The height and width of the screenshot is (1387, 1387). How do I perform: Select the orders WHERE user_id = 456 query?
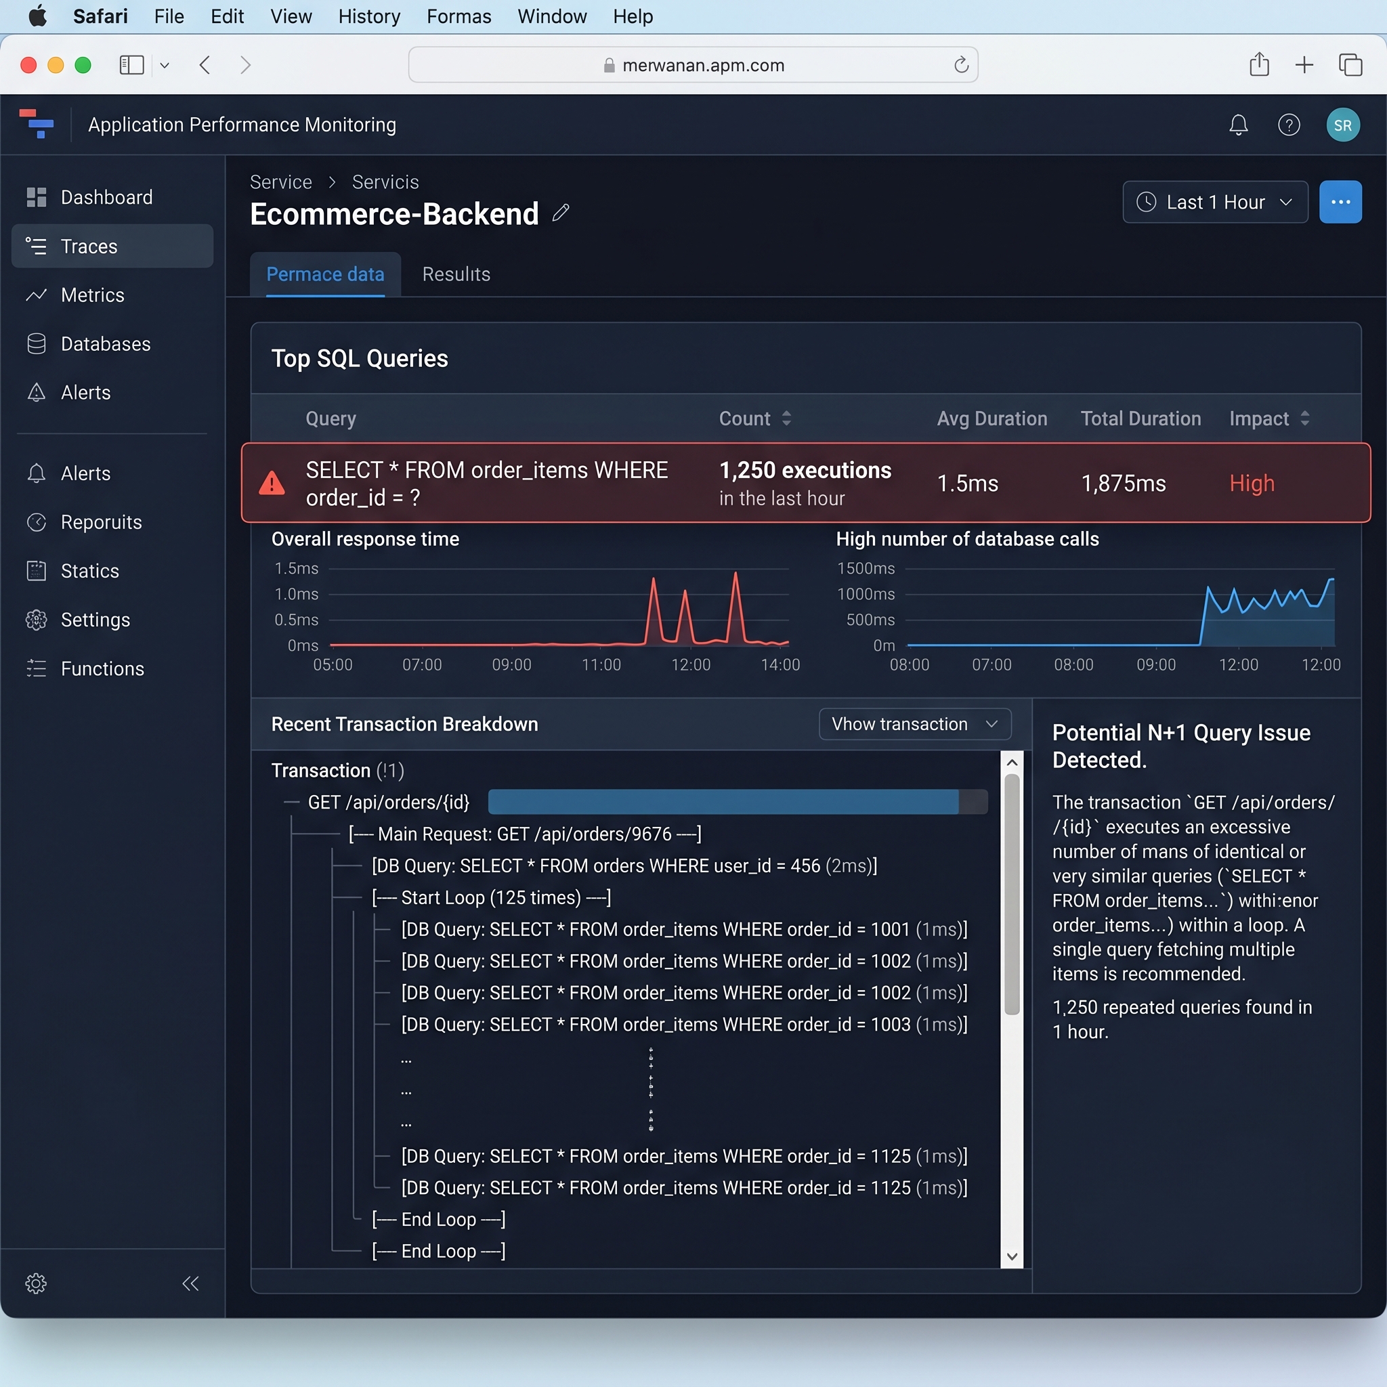pyautogui.click(x=624, y=866)
